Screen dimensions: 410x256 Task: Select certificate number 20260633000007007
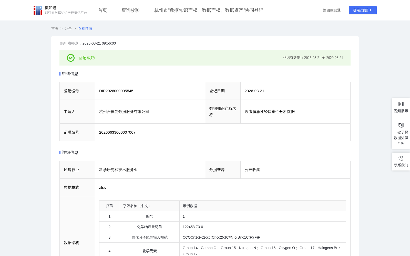click(117, 132)
